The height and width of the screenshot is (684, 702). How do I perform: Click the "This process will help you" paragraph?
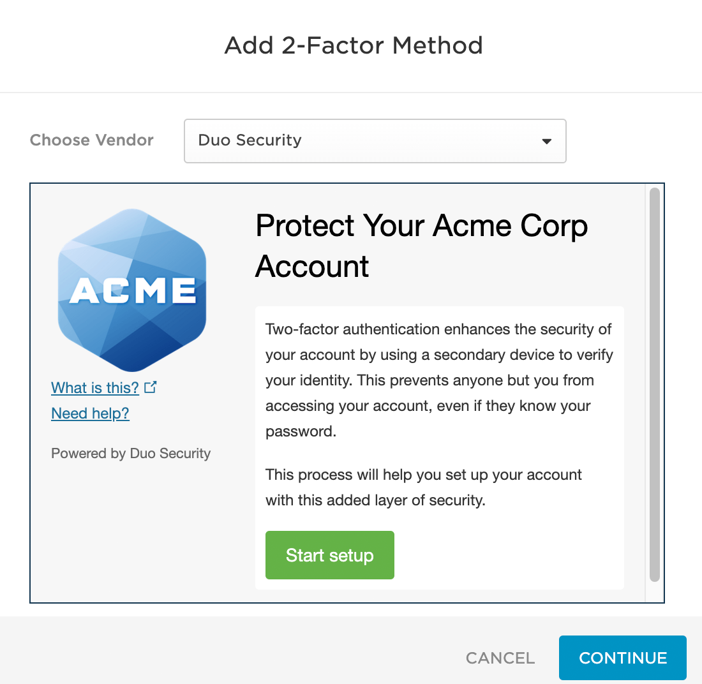pos(424,487)
